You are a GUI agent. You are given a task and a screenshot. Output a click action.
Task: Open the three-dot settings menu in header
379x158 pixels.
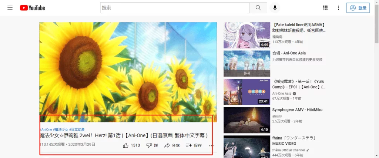tap(338, 8)
